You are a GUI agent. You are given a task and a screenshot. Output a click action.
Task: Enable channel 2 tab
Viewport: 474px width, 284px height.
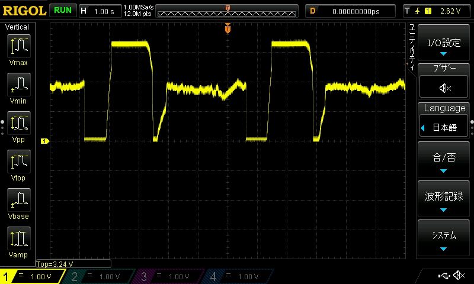click(x=100, y=276)
